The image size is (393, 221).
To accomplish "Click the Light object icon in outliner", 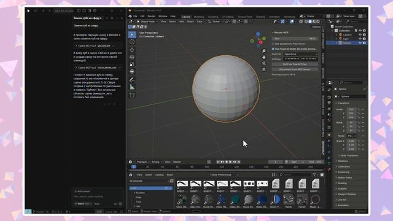I will (x=340, y=39).
